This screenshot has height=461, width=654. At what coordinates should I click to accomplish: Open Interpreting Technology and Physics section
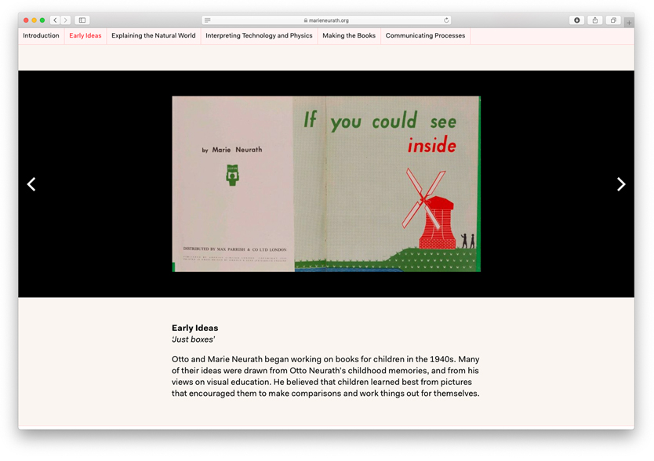point(259,36)
